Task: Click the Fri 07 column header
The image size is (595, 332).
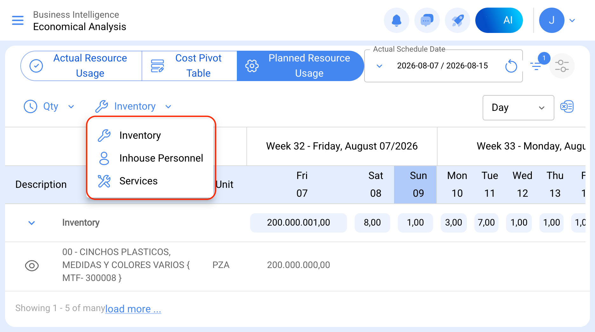Action: (302, 184)
